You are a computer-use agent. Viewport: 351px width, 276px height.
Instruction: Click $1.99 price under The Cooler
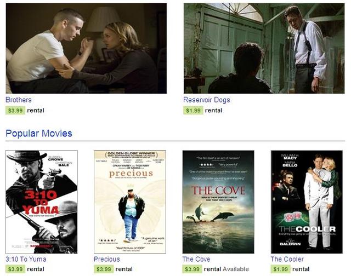(280, 269)
